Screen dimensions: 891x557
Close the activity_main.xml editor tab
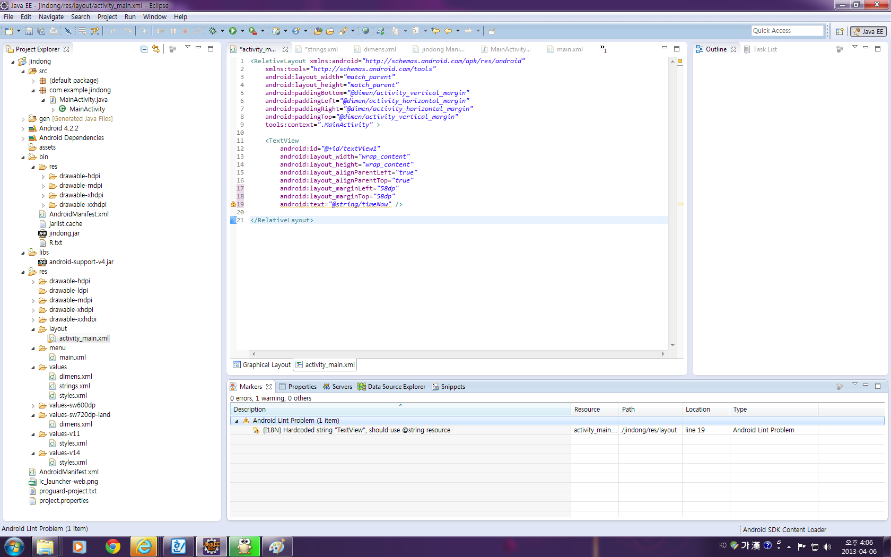(x=285, y=49)
